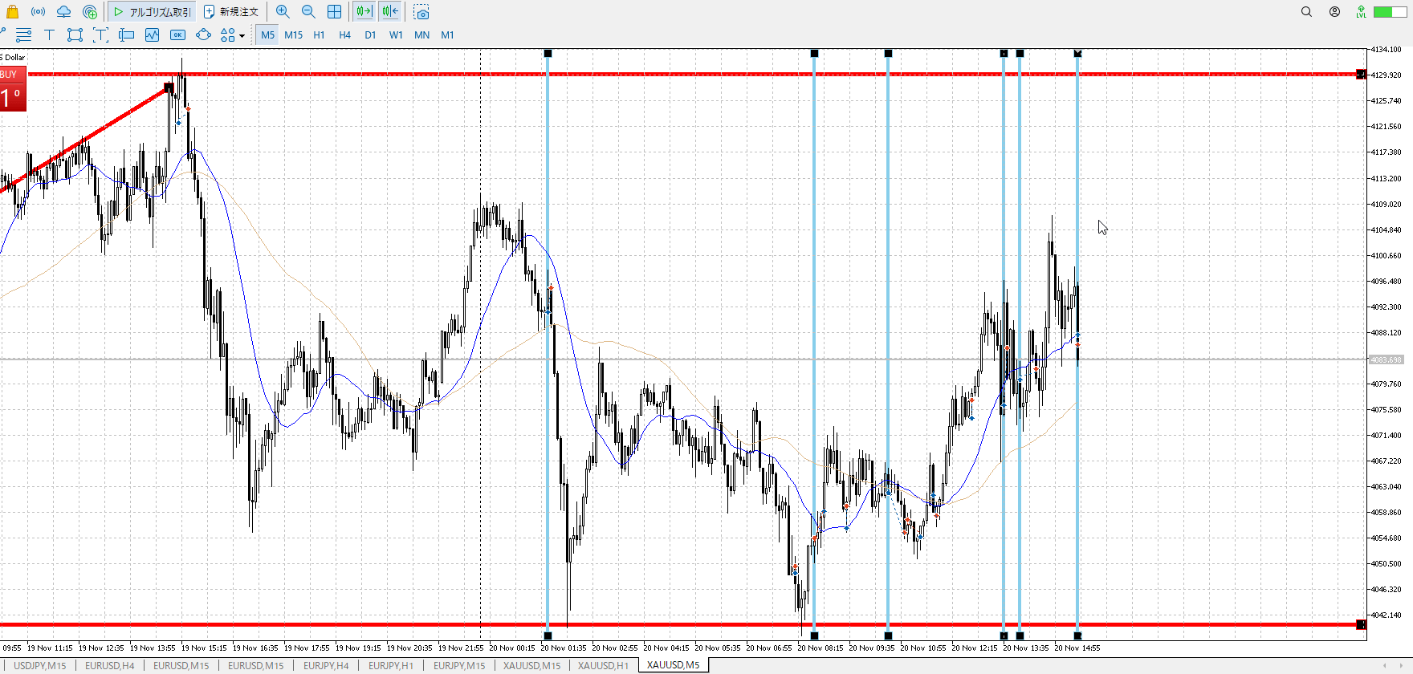Select the D1 timeframe button
The image size is (1413, 674).
pyautogui.click(x=370, y=35)
